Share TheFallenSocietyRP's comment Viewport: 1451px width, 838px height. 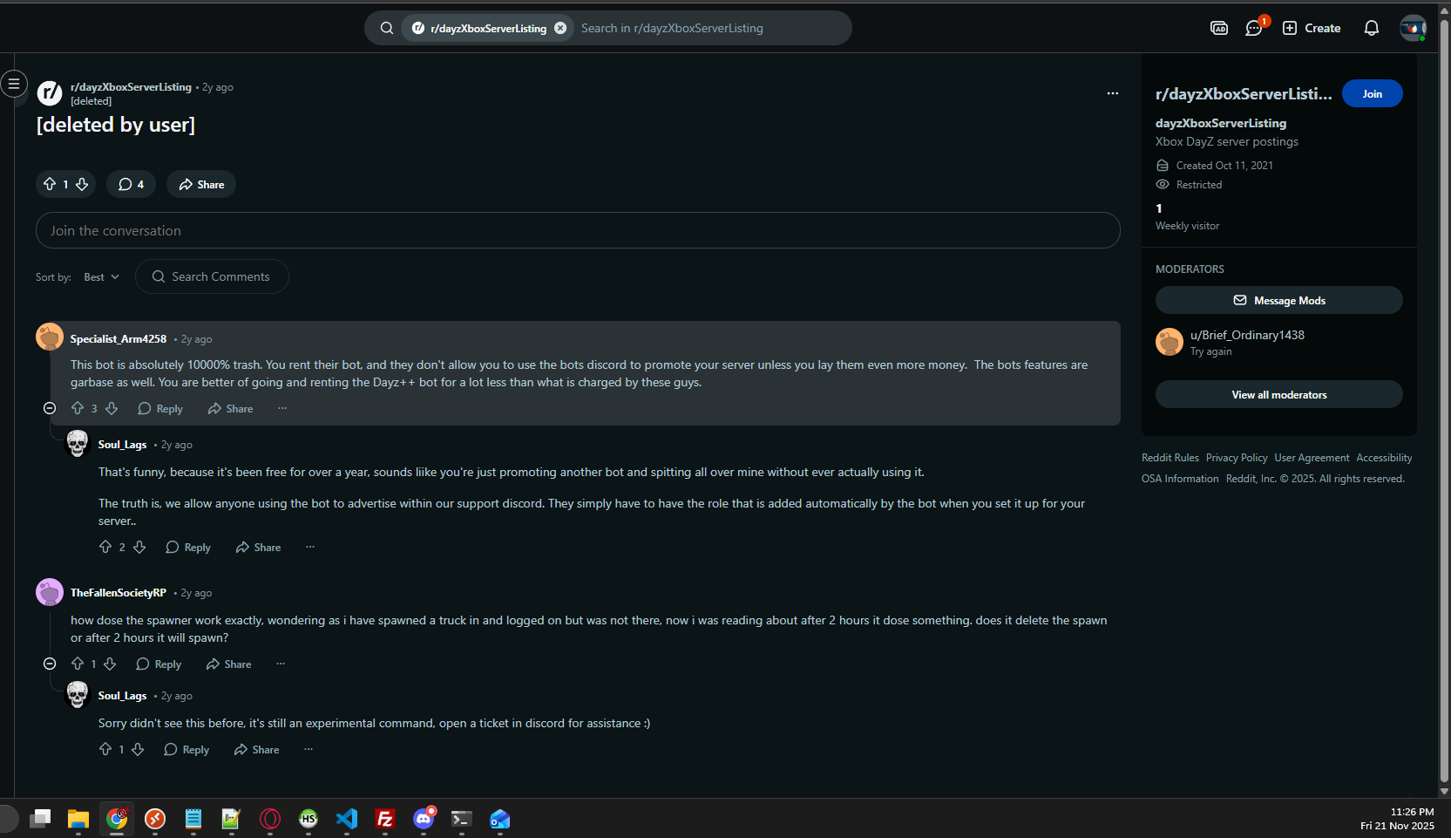coord(229,664)
